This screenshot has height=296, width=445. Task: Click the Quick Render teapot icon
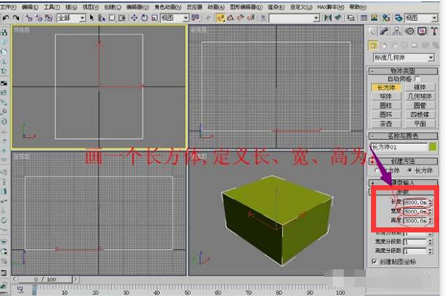coord(398,18)
